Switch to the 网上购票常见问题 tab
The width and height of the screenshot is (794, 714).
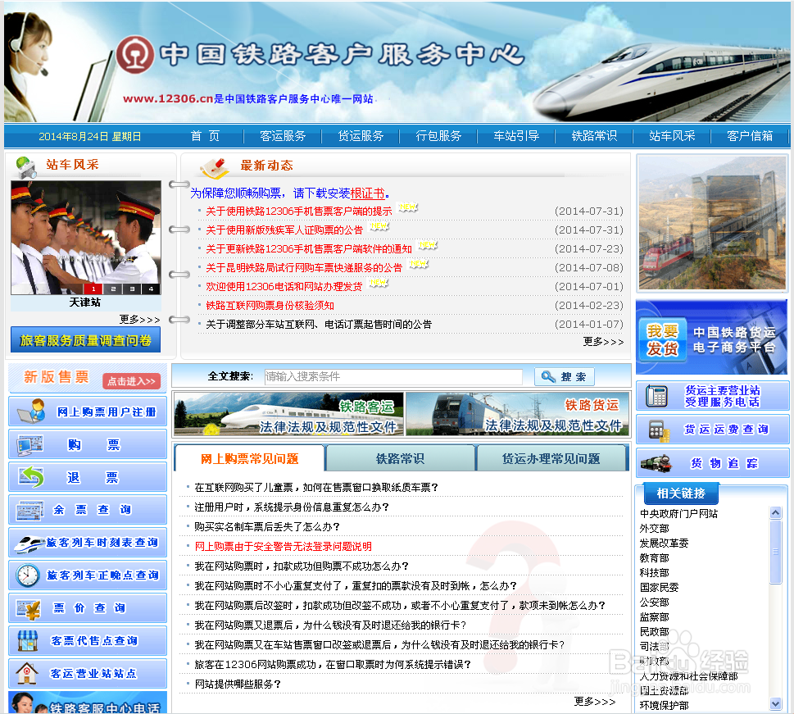(x=250, y=458)
